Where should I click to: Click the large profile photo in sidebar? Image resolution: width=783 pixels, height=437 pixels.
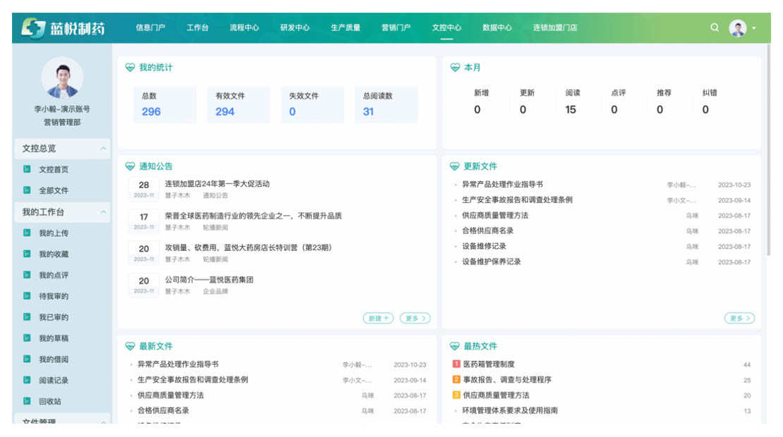pyautogui.click(x=62, y=78)
